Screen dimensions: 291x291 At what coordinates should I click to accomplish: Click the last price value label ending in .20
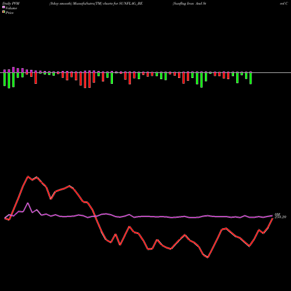point(281,217)
